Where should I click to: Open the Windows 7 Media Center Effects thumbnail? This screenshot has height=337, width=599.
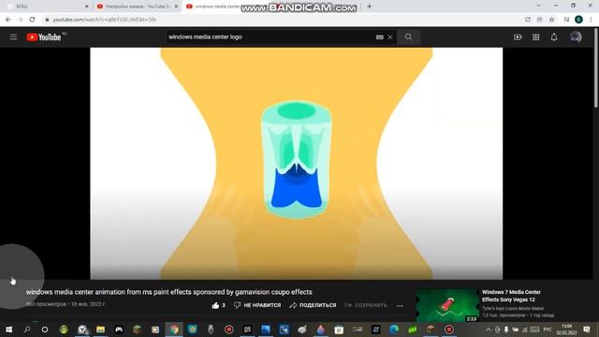(447, 305)
